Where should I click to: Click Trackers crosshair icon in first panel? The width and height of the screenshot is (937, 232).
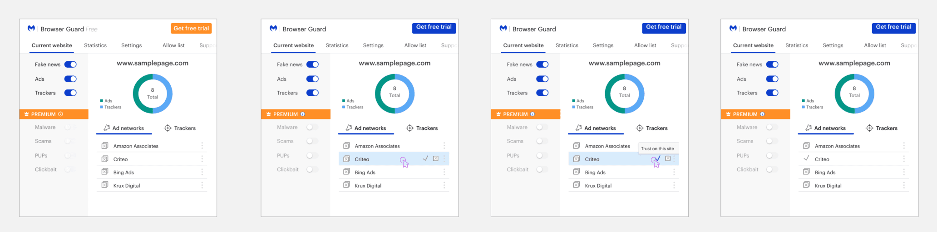click(168, 128)
